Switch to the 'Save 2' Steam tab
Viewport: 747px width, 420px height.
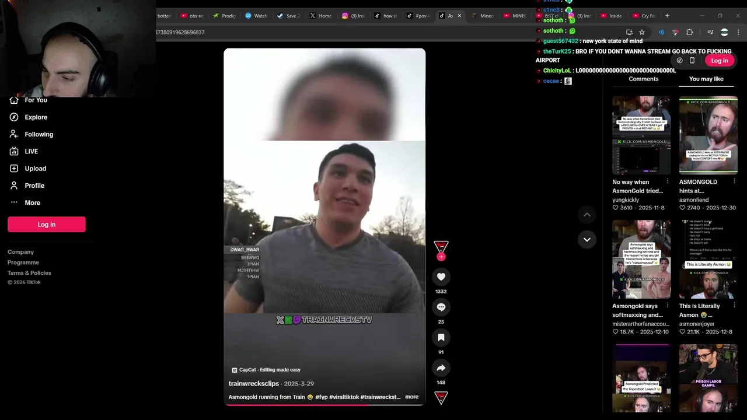[288, 16]
